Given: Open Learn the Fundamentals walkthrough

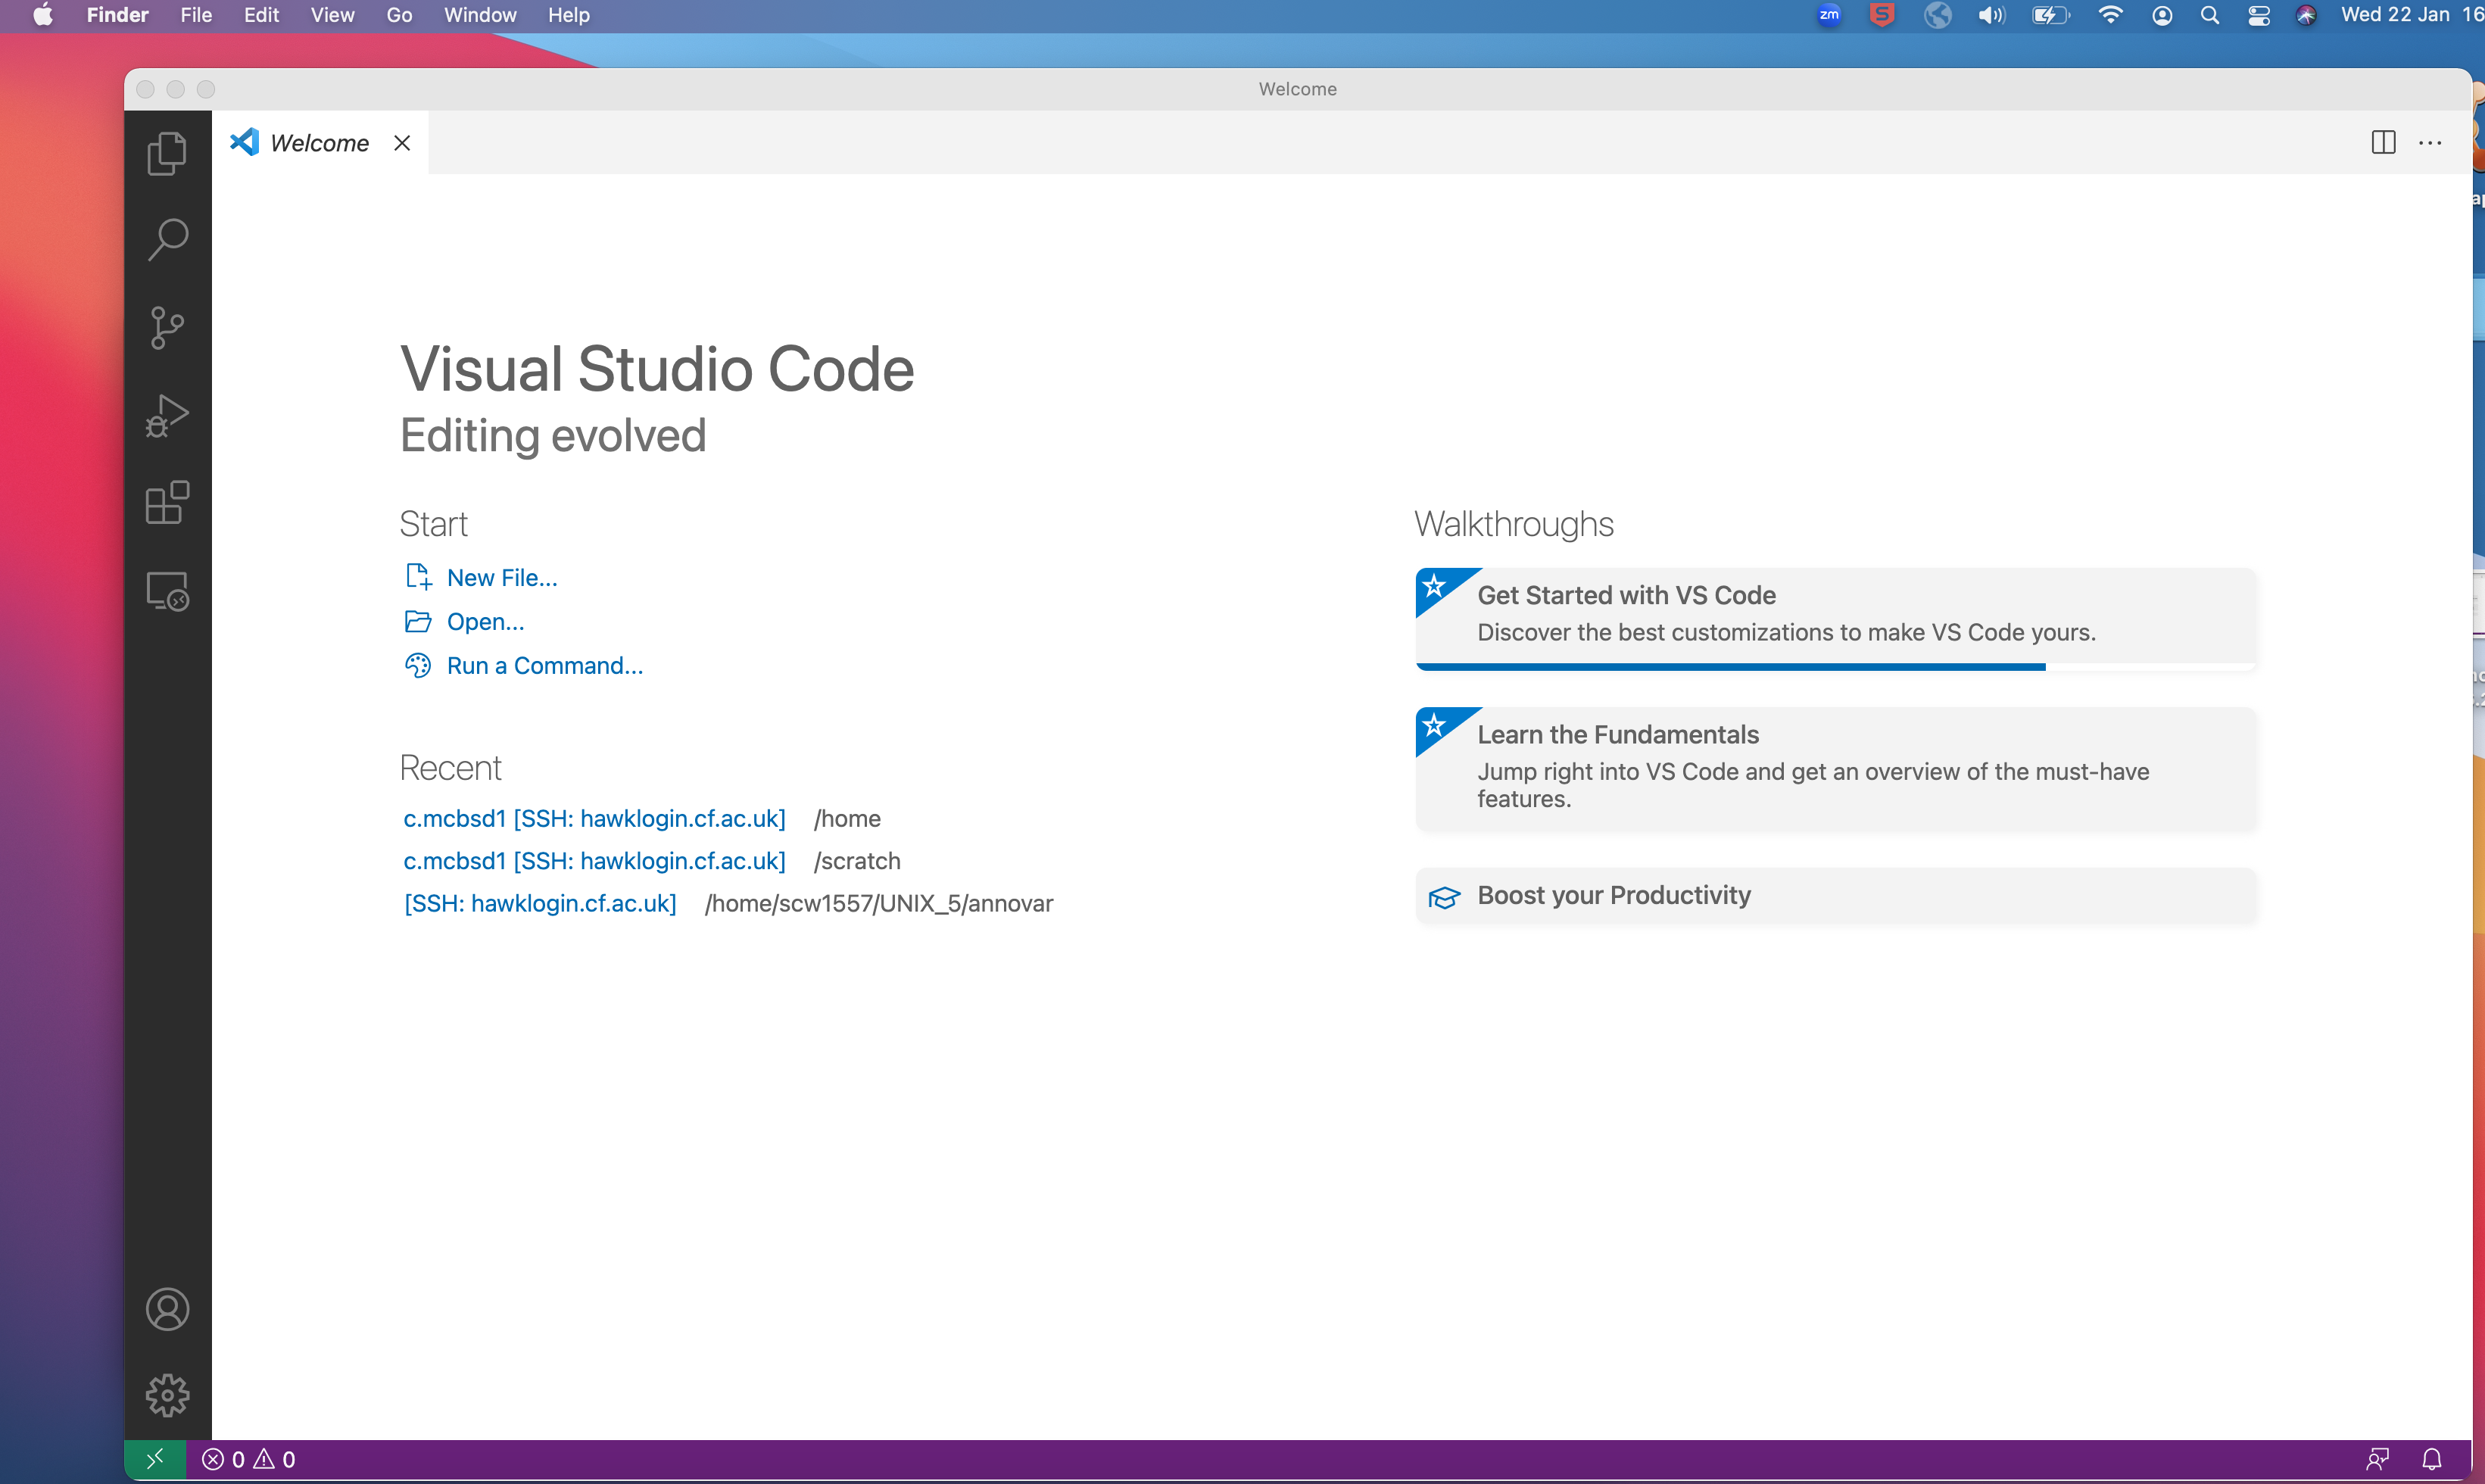Looking at the screenshot, I should [x=1835, y=768].
